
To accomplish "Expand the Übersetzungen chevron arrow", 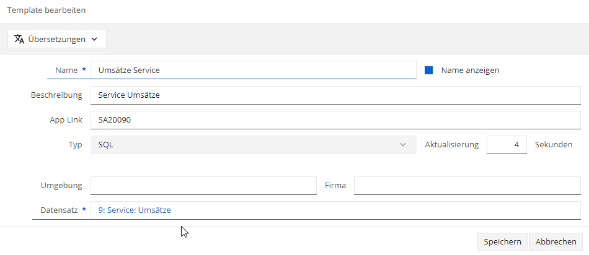I will point(94,39).
